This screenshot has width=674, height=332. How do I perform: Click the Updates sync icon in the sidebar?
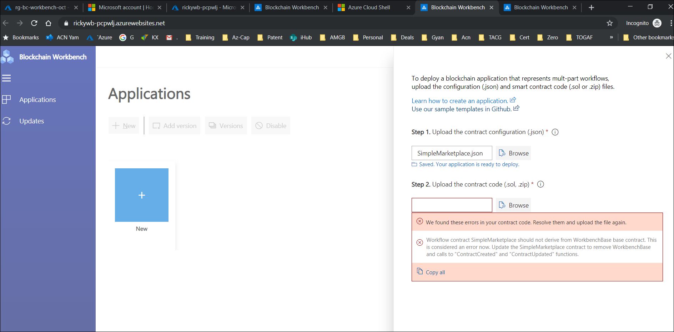point(7,121)
